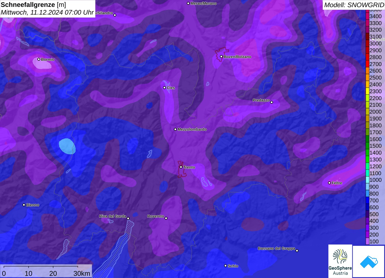This screenshot has width=385, height=278.
Task: Select the Silandro location marker dot
Action: (115, 15)
